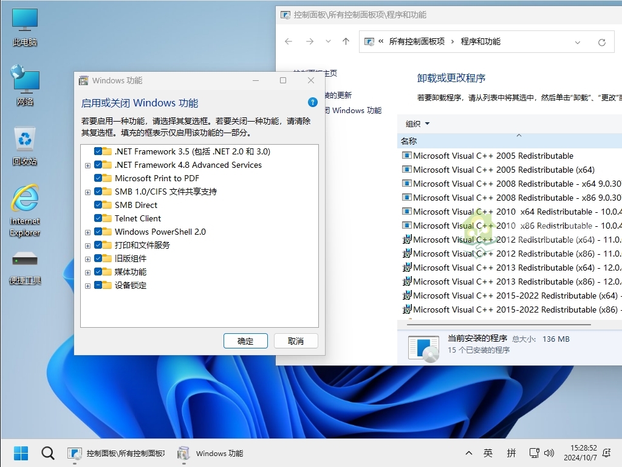Expand the 媒体功能 tree node
622x467 pixels.
pyautogui.click(x=87, y=272)
